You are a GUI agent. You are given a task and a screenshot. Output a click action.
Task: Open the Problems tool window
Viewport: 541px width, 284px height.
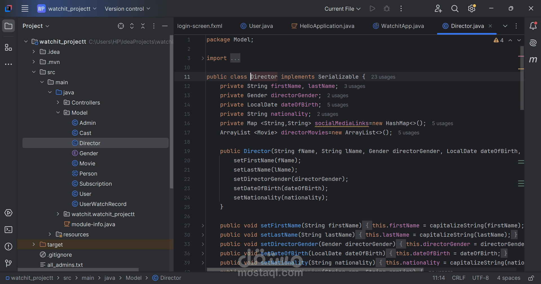click(8, 247)
